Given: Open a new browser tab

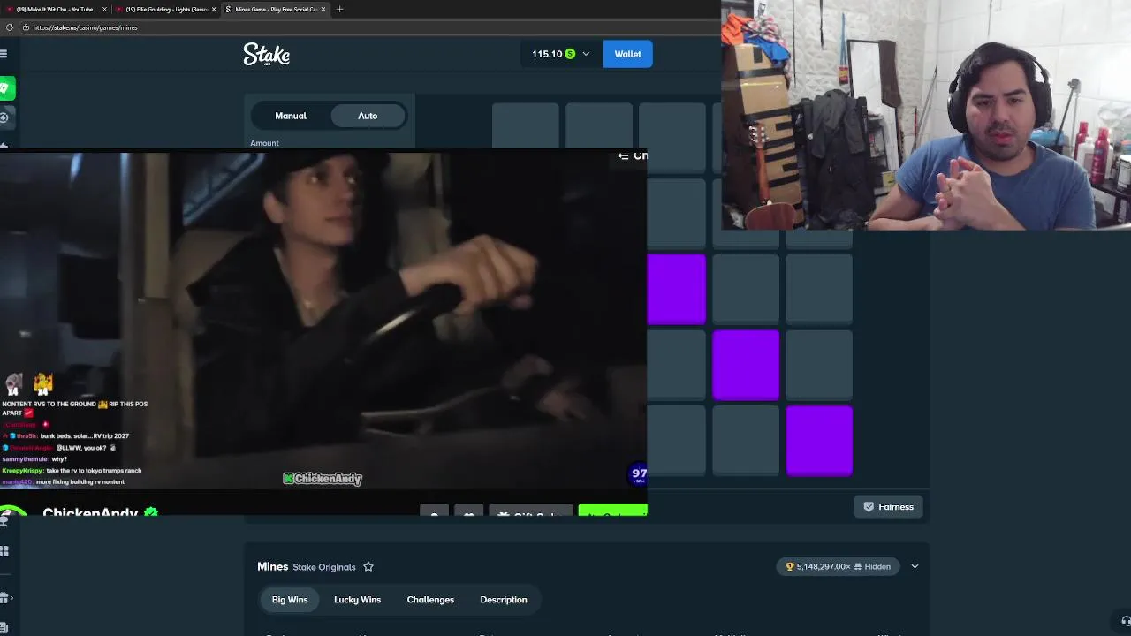Looking at the screenshot, I should tap(339, 9).
